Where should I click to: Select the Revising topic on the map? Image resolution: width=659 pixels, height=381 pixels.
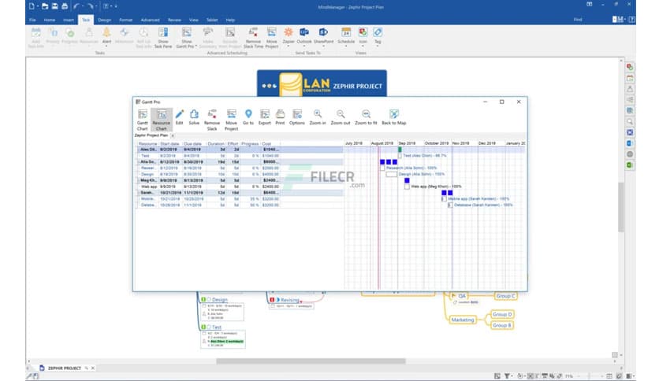[x=289, y=300]
